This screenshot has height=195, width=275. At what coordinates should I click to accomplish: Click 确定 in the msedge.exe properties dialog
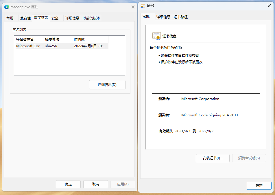point(68,184)
